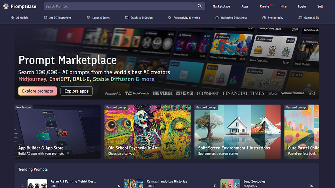Open the Marketplace menu item
Screen dimensions: 335x188
tap(221, 6)
